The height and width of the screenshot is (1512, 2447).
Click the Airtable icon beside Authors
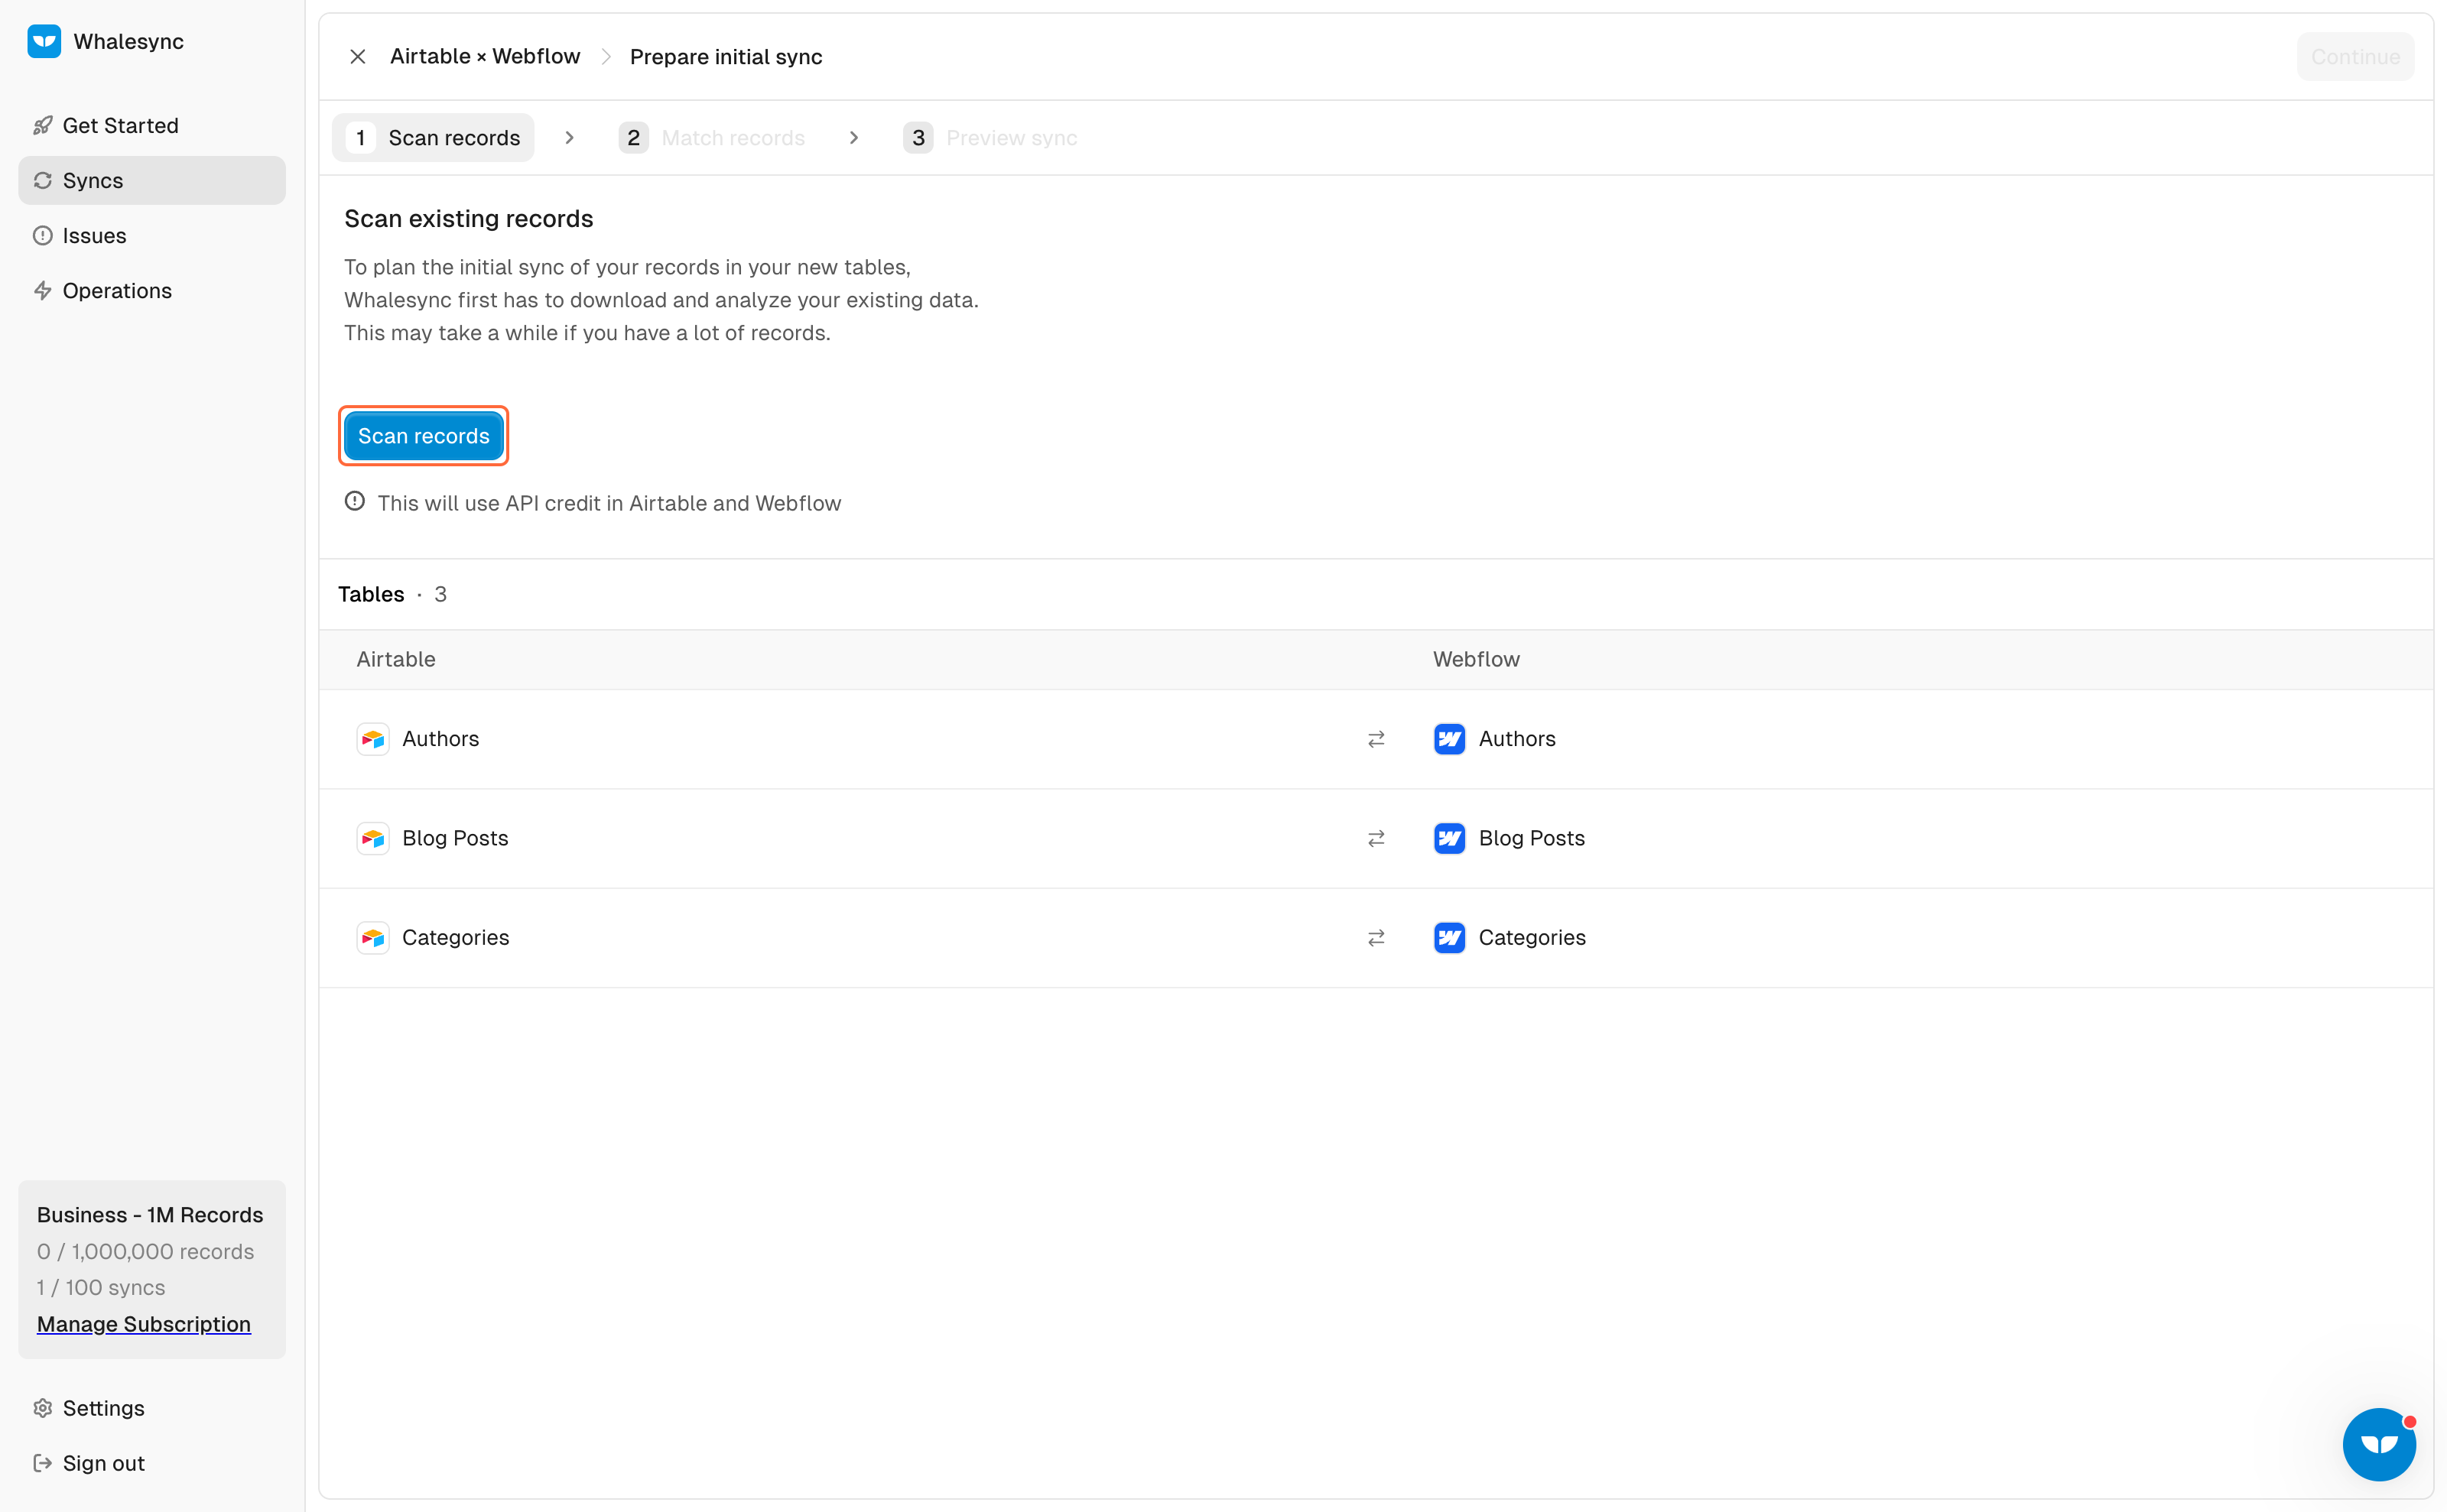tap(373, 739)
